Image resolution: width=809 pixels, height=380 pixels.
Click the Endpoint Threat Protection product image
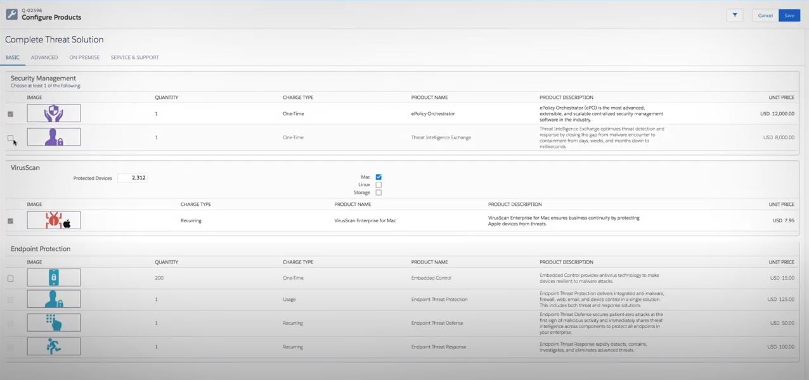point(54,299)
